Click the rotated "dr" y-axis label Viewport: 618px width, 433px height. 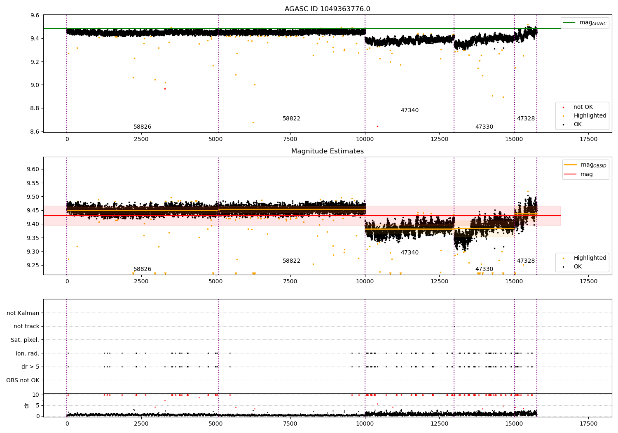(x=27, y=405)
